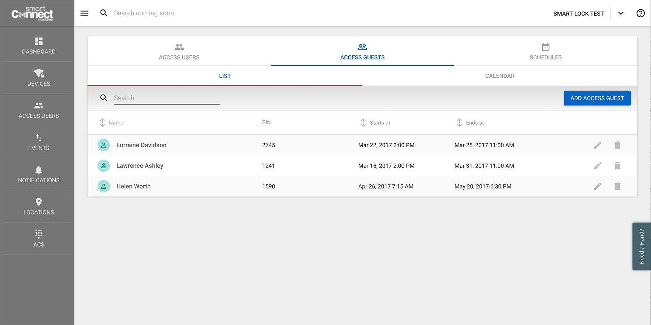Screen dimensions: 651x325
Task: Edit Lawrence Ashley with the pencil icon
Action: pos(597,166)
